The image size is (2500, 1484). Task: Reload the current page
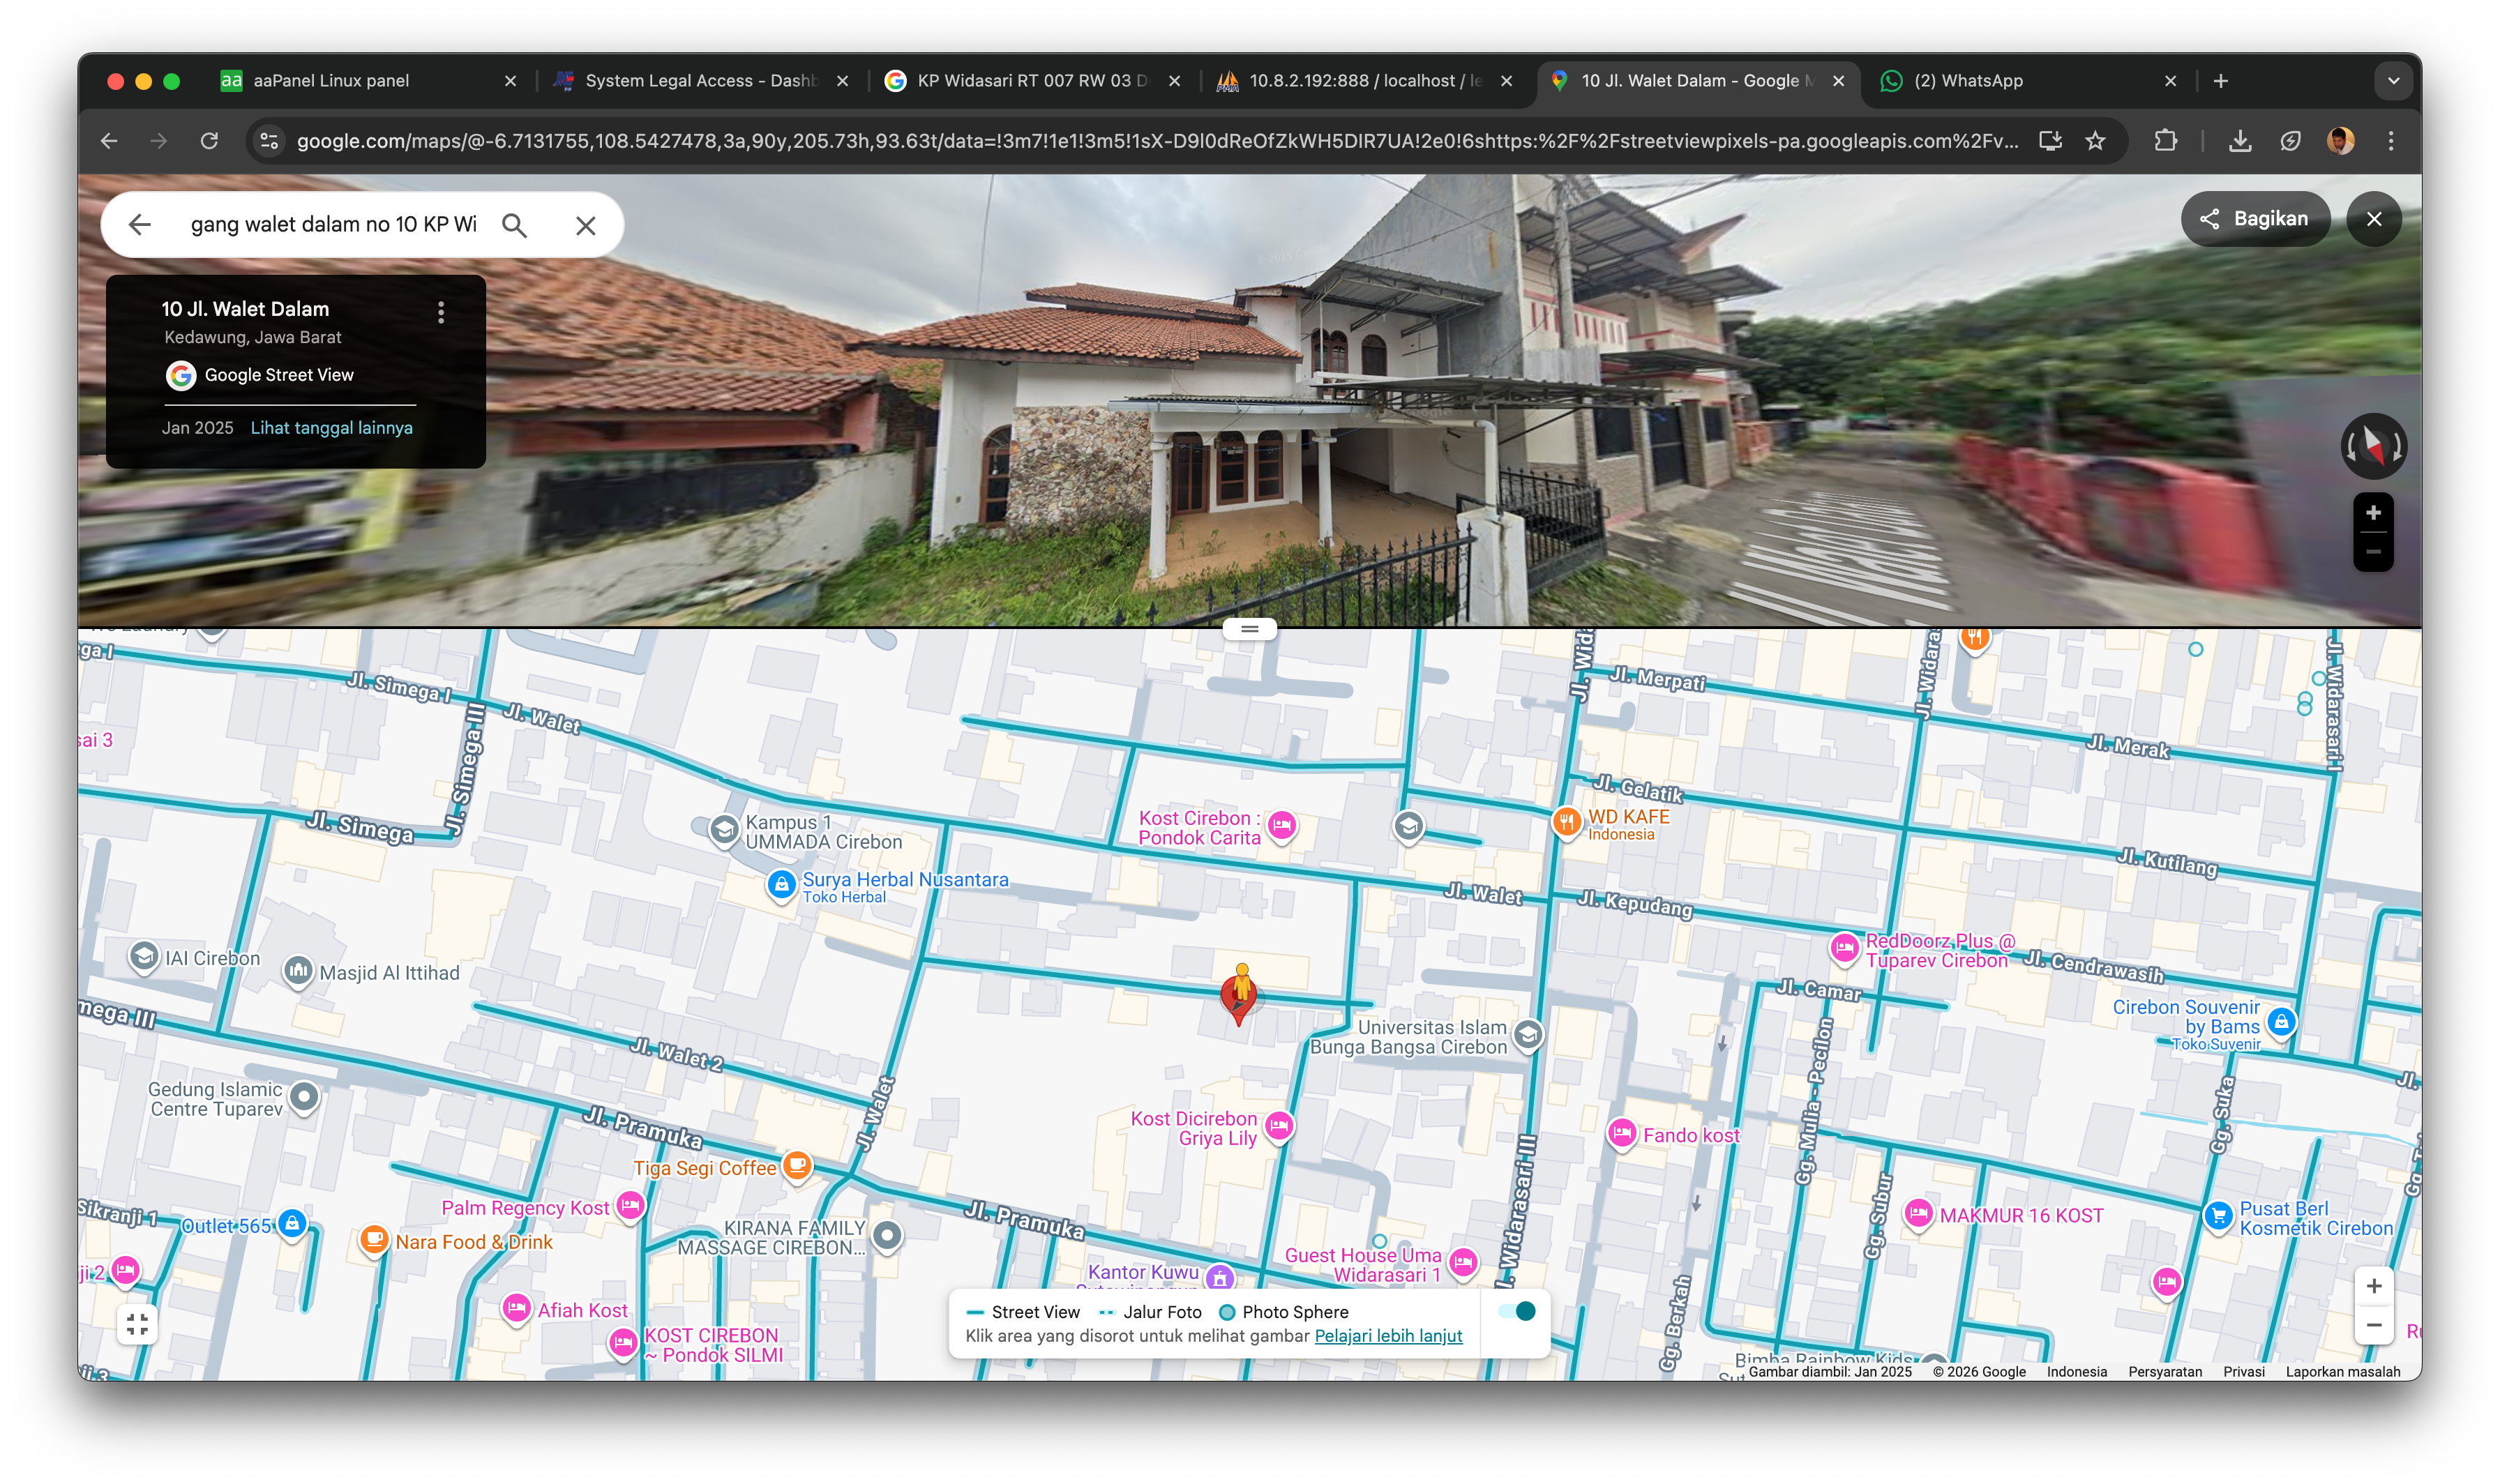(x=209, y=141)
